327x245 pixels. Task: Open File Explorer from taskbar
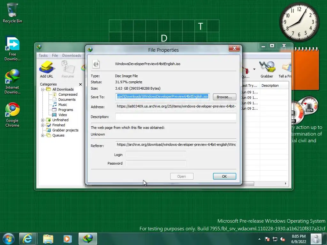[48, 239]
